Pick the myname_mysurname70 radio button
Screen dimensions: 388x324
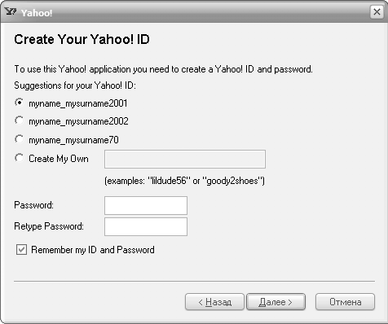[20, 139]
